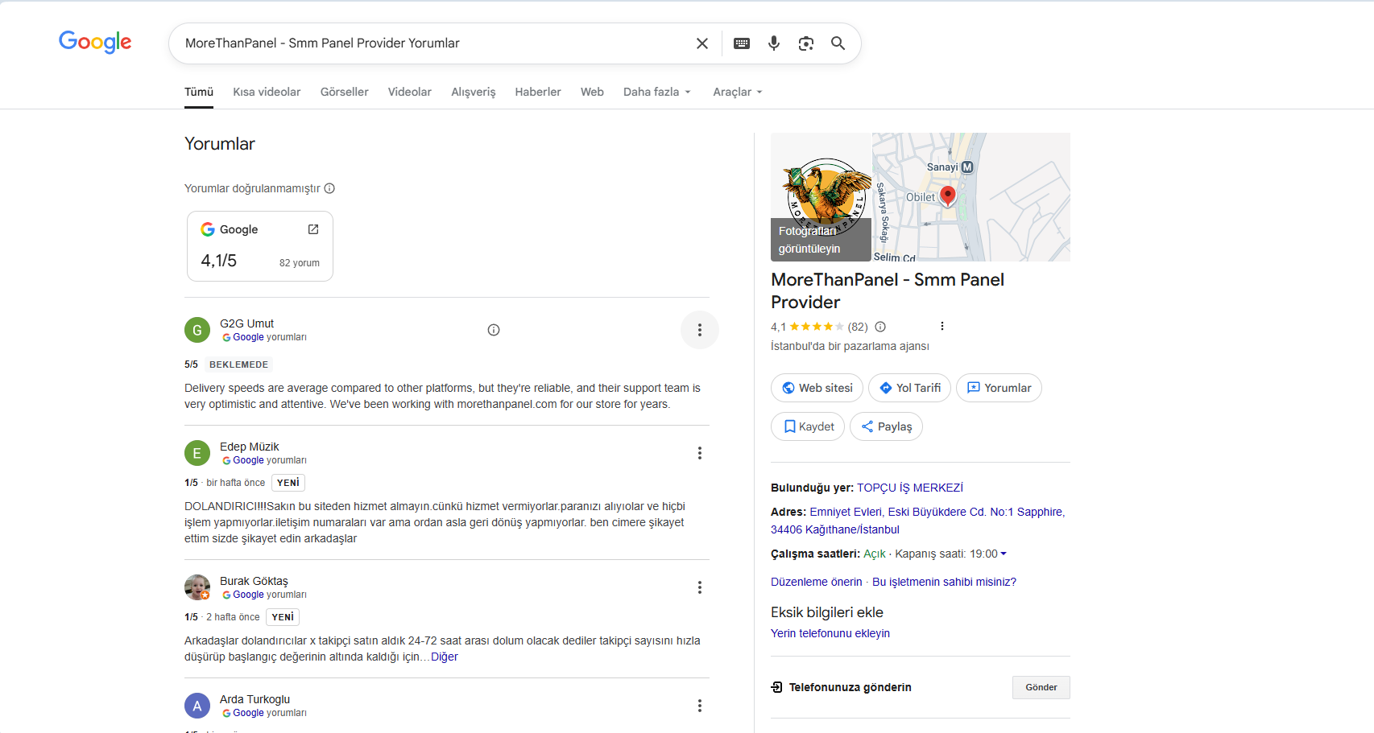Click the 82 yorum count

click(300, 263)
